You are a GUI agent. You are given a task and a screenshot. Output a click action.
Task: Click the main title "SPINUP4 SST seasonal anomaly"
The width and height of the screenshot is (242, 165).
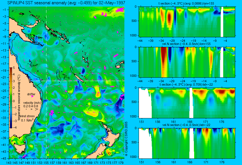pos(37,3)
